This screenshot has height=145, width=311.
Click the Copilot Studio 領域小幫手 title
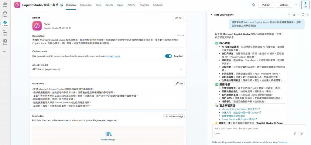[40, 5]
